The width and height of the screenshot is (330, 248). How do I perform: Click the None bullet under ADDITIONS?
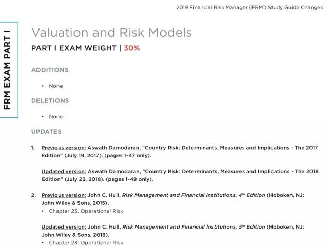pos(55,86)
